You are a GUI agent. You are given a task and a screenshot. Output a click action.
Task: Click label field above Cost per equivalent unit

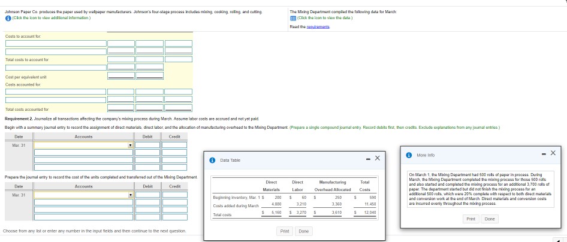click(x=56, y=68)
